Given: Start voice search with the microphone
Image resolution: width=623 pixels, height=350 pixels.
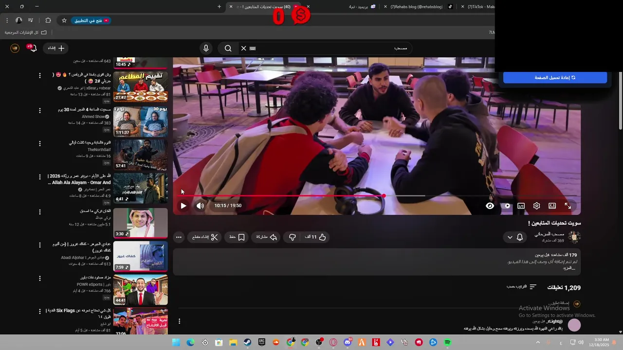Looking at the screenshot, I should (206, 48).
